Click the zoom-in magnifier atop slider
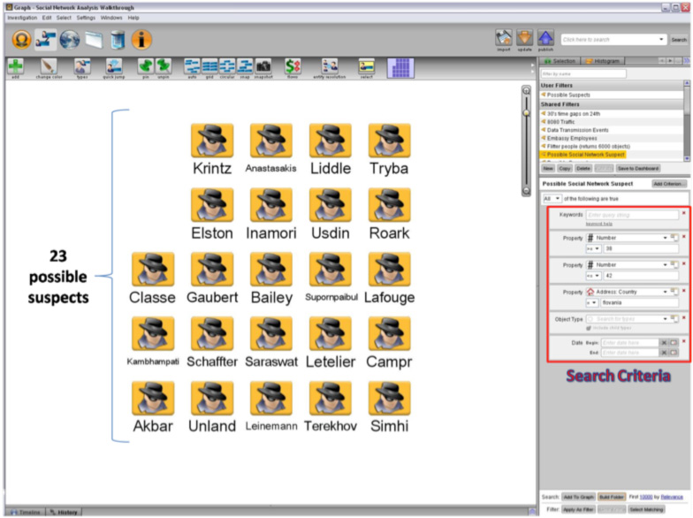Viewport: 693px width, 518px height. click(526, 90)
